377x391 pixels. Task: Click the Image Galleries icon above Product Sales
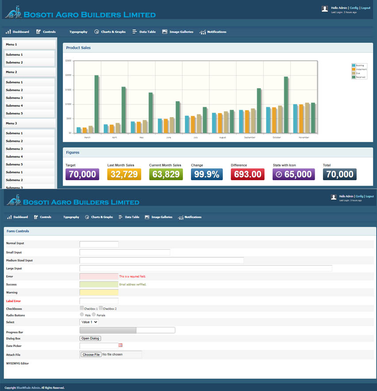coord(165,32)
